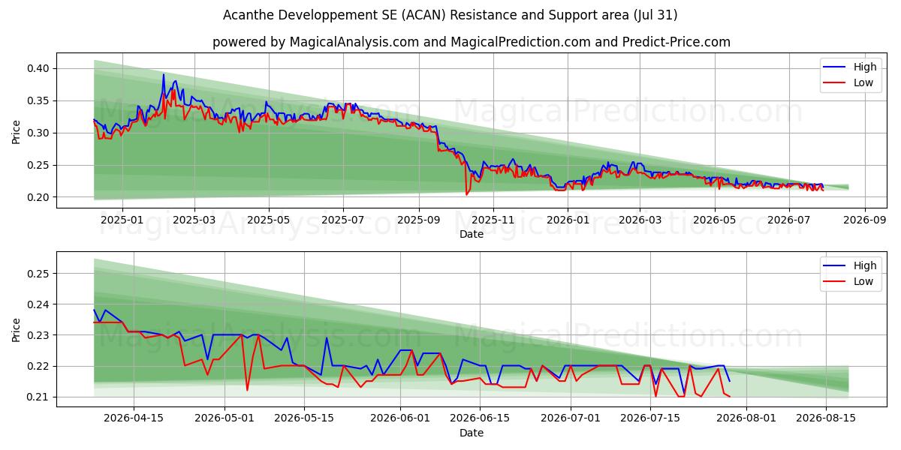901x450 pixels.
Task: Click the '2026-06-15' tick label on bottom chart
Action: tap(481, 419)
